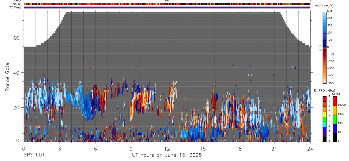
Task: Click the '12' hour tick on the time axis
Action: coord(167,149)
